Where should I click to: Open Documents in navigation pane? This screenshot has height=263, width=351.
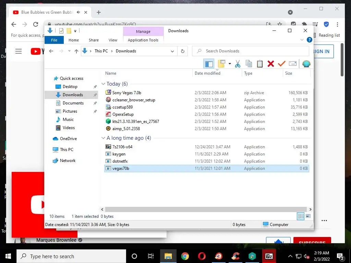73,103
